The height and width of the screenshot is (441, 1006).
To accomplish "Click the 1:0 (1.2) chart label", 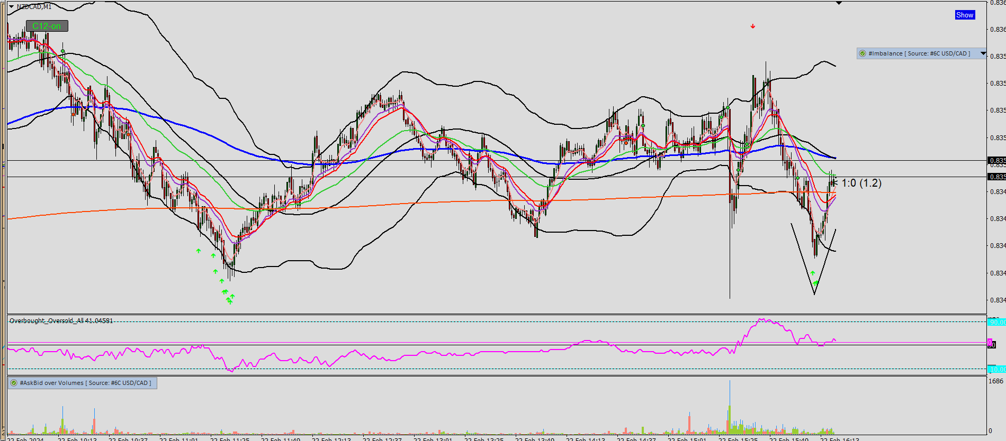I will (x=861, y=183).
